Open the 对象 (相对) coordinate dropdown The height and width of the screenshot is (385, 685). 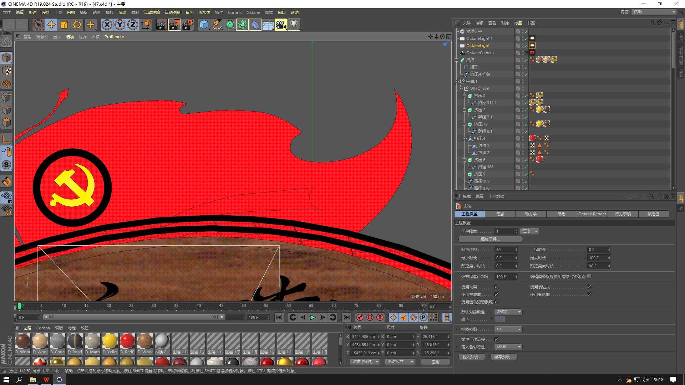point(365,361)
